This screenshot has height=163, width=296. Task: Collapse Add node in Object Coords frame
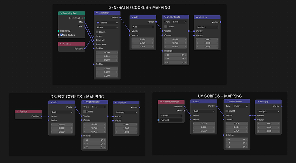[x=51, y=102]
